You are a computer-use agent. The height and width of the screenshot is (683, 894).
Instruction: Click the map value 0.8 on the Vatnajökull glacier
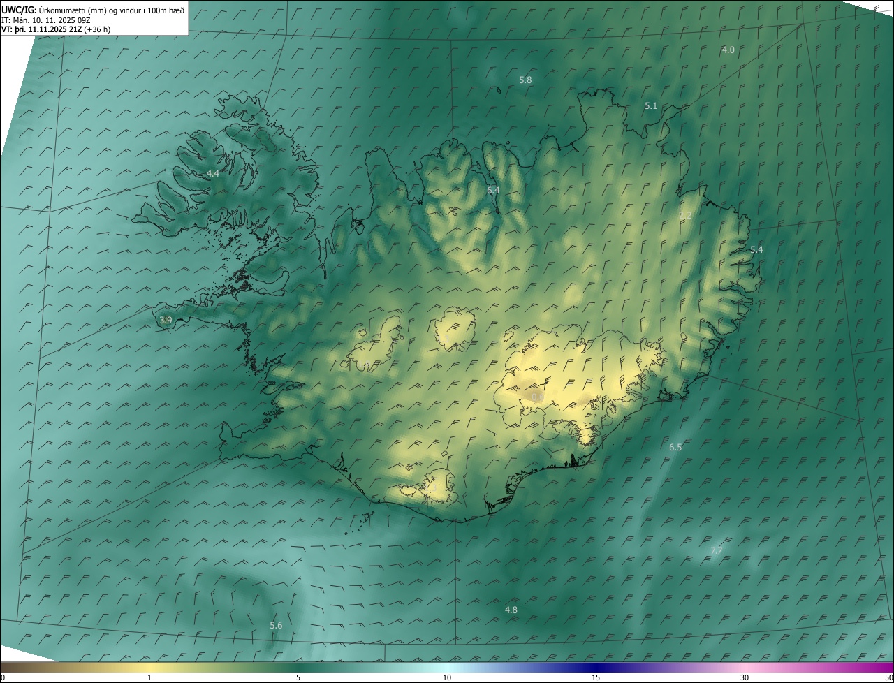(537, 397)
